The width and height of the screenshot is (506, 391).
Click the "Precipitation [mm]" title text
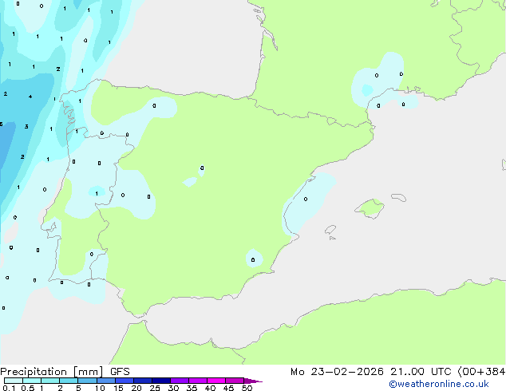point(52,372)
